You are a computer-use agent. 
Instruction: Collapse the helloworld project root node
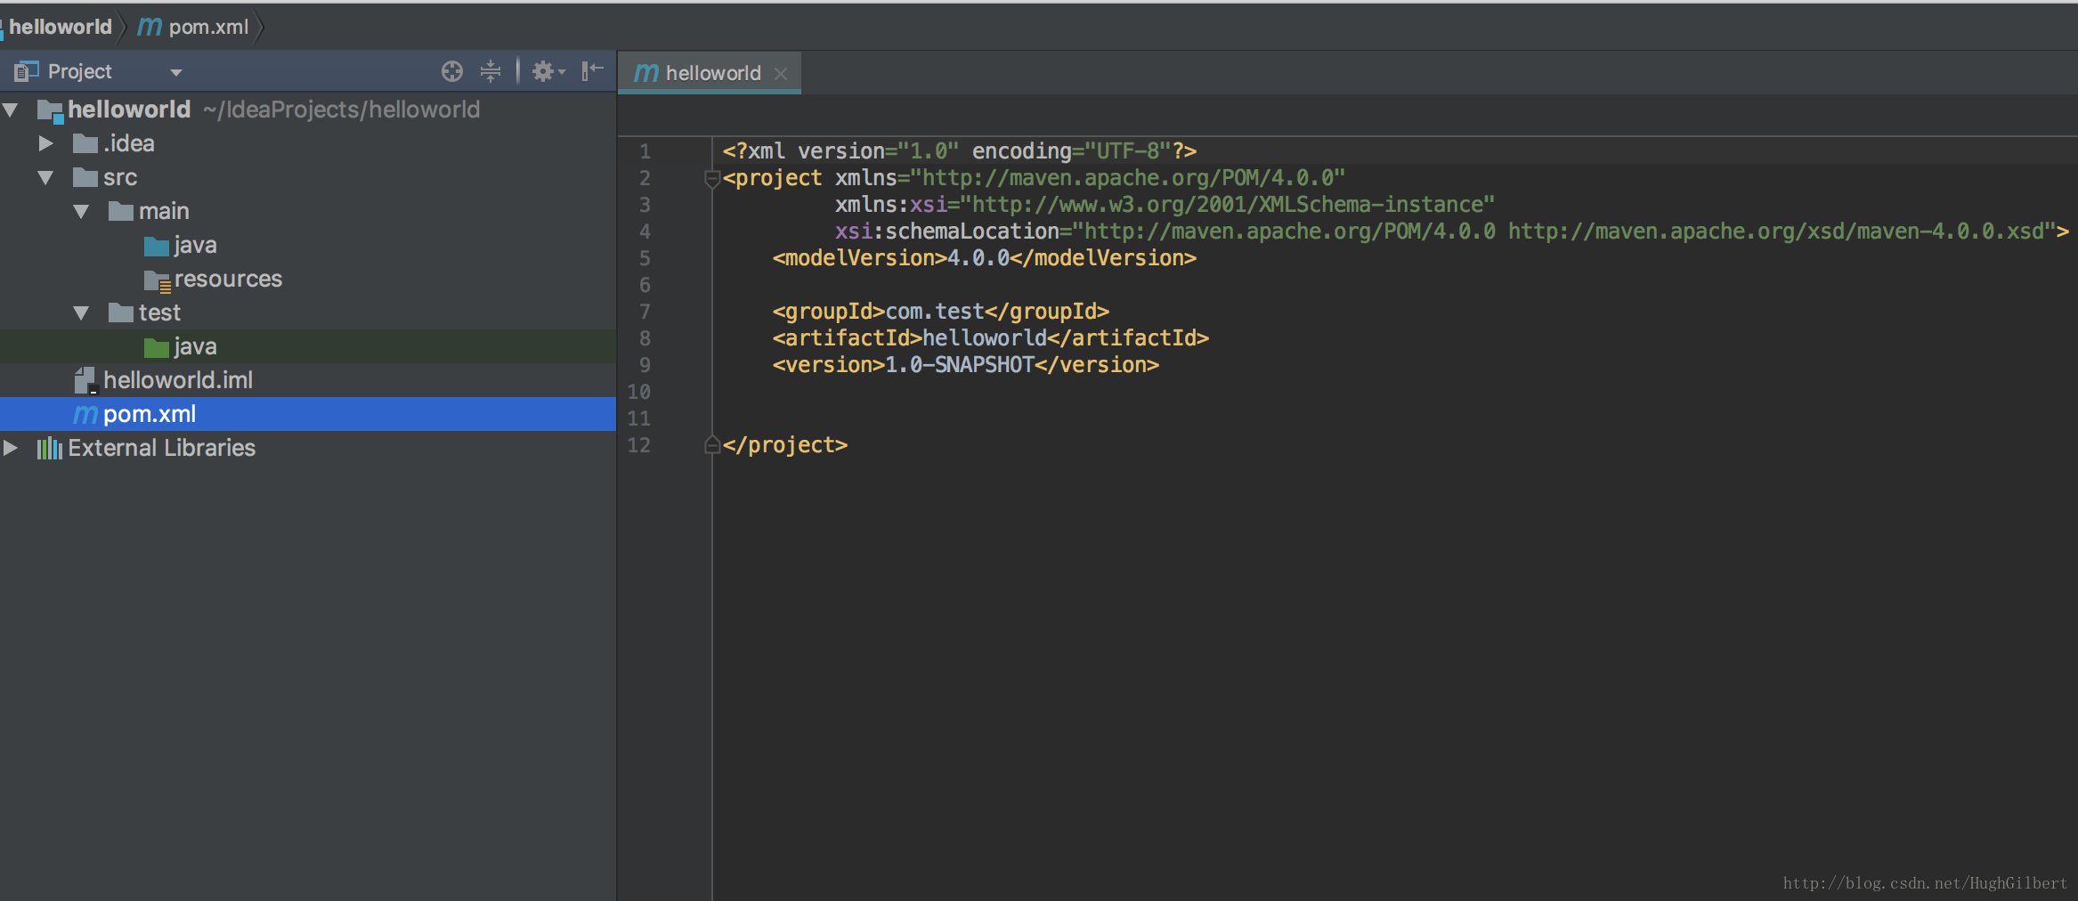click(11, 110)
